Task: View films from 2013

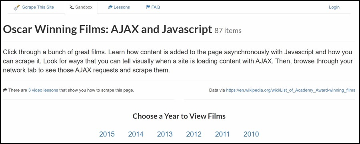Action: tap(165, 134)
